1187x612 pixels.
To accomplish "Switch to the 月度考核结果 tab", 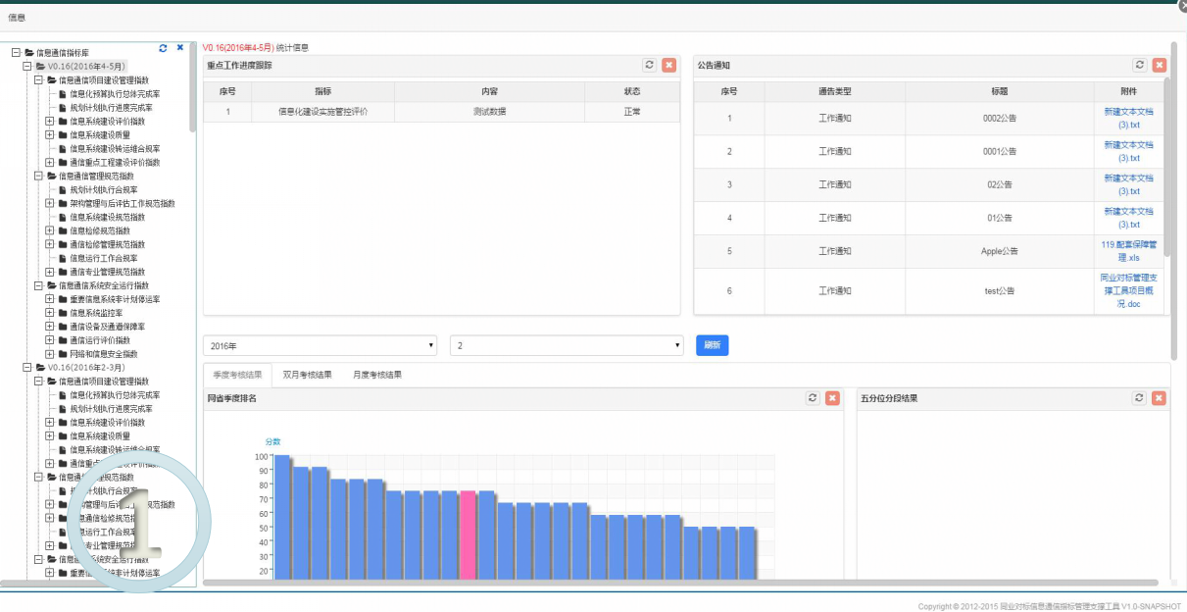I will point(377,375).
